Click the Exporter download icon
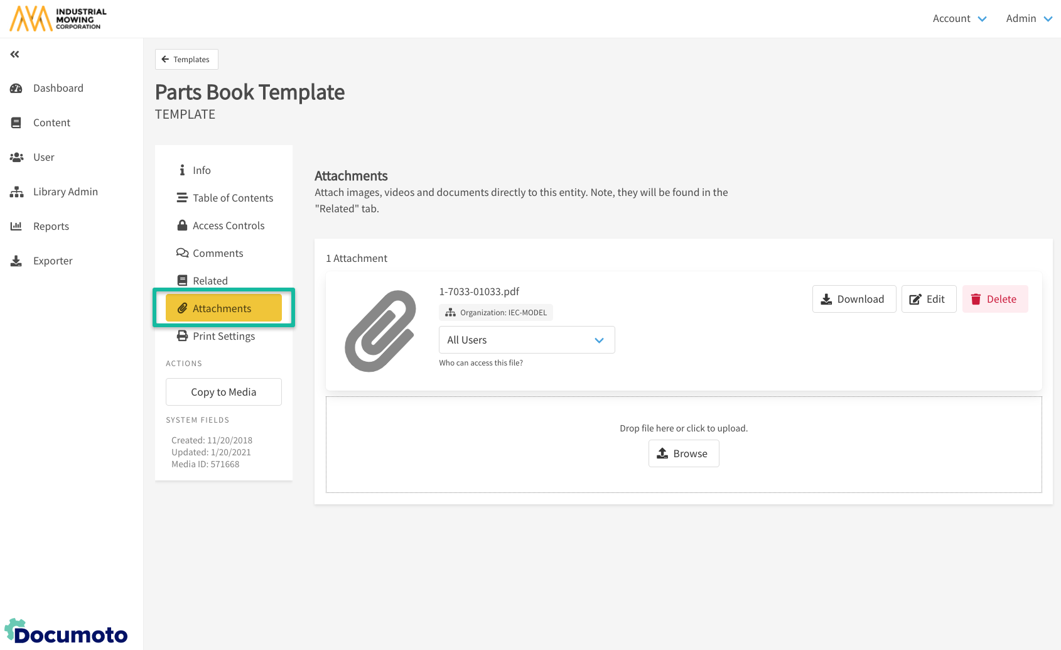 pos(16,261)
